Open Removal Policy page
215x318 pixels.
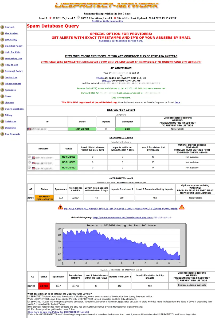click(14, 71)
